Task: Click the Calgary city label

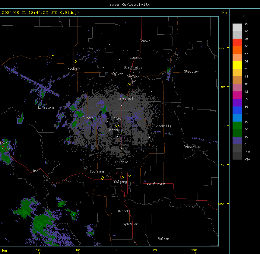Action: 120,182
